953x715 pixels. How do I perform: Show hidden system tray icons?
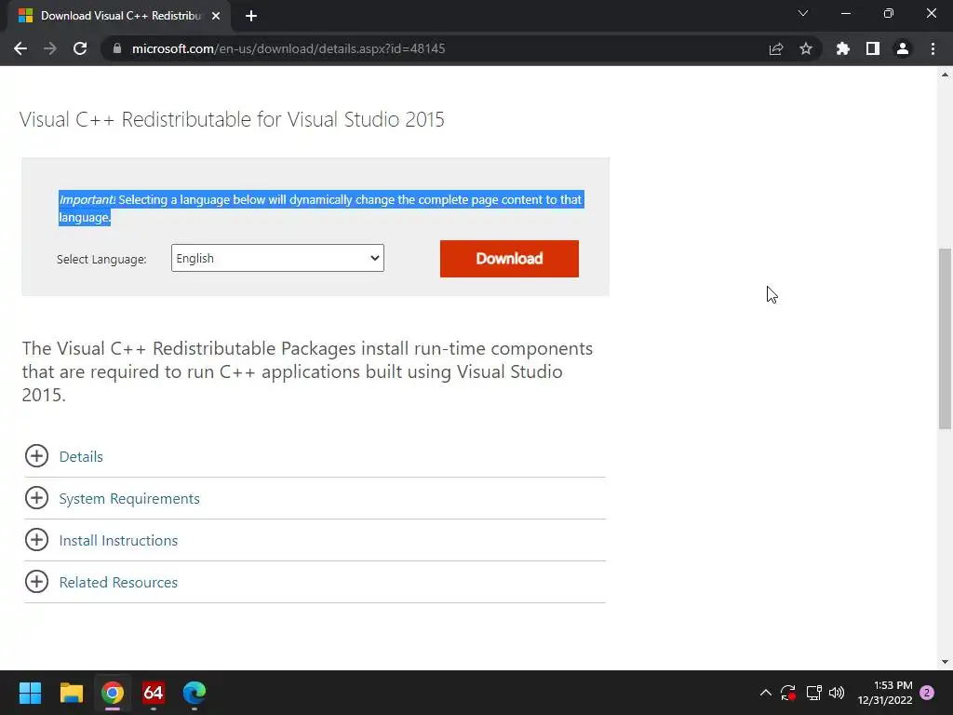[766, 693]
